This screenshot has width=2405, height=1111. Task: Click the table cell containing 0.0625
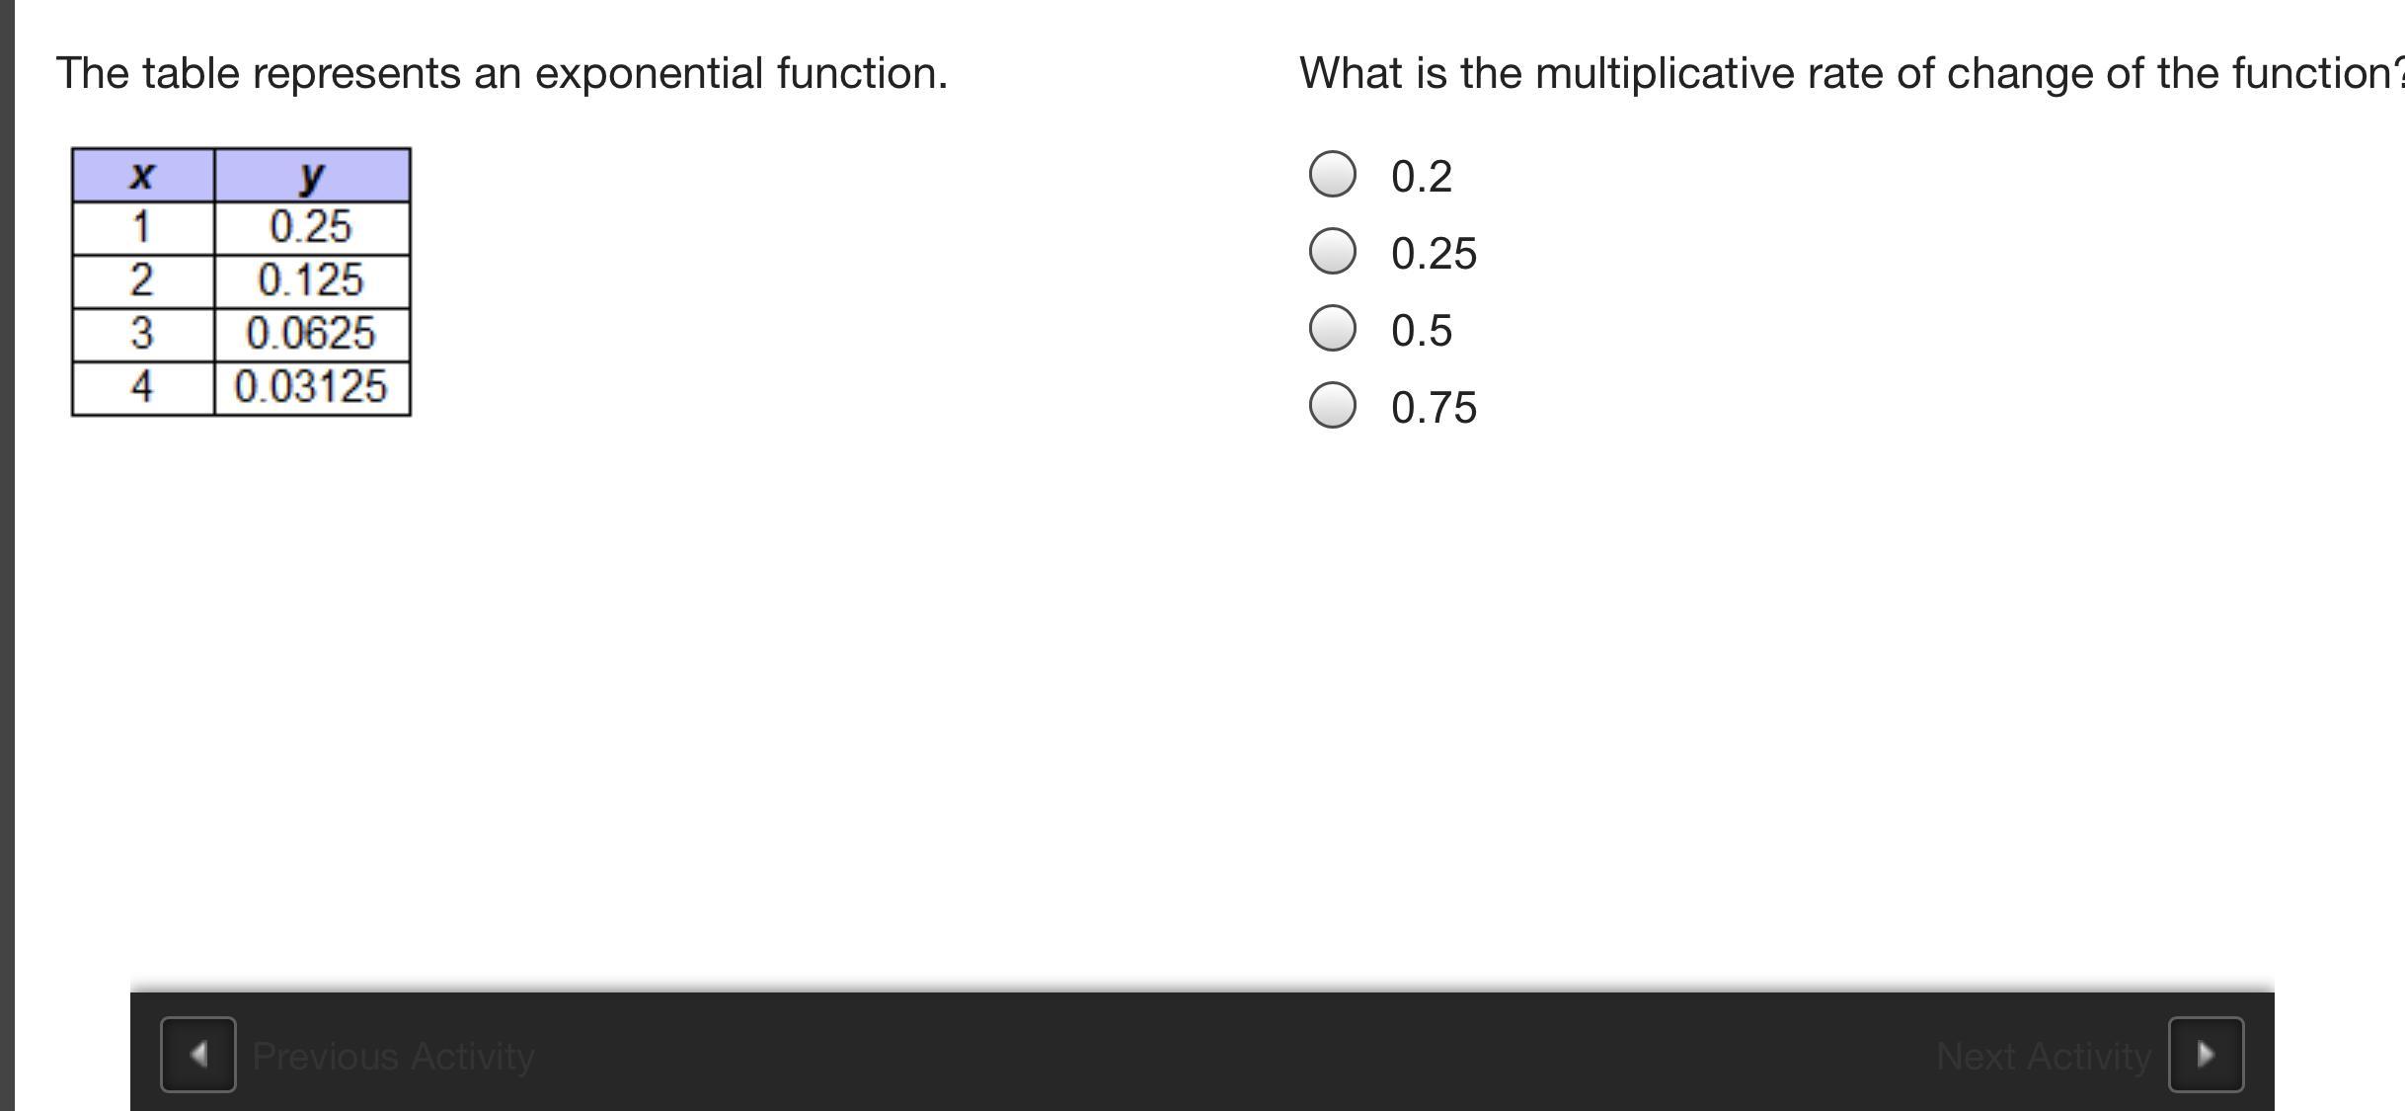(311, 335)
